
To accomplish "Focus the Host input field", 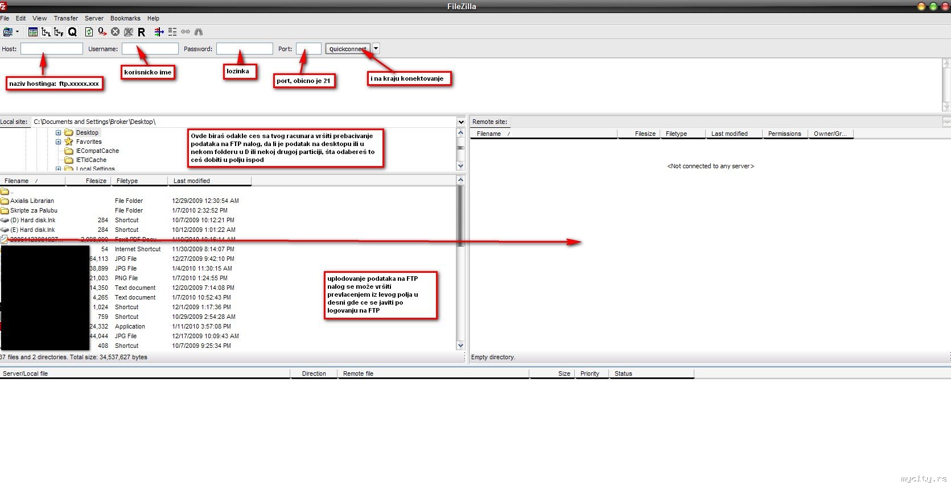I will point(52,49).
